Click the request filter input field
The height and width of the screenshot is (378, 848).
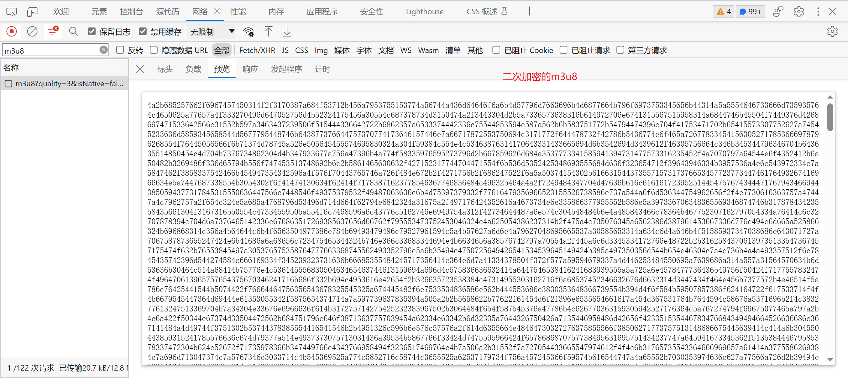[x=53, y=50]
